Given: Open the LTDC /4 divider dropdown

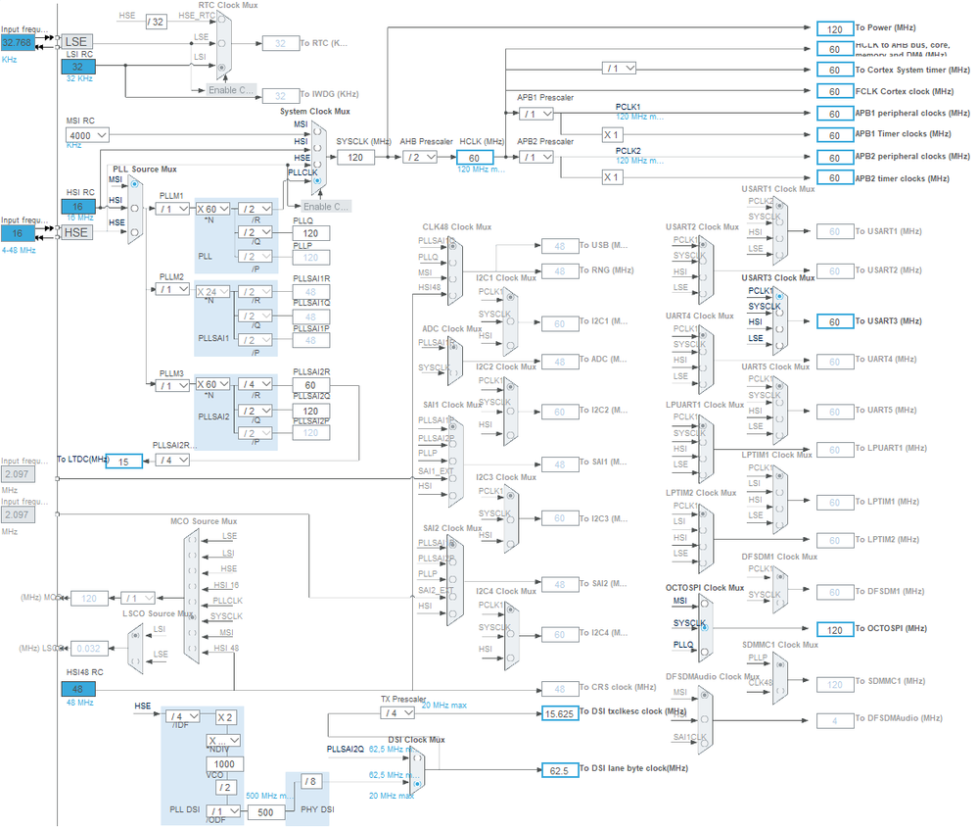Looking at the screenshot, I should point(172,461).
